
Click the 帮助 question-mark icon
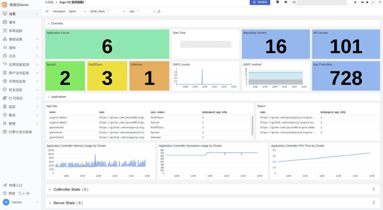click(x=5, y=193)
